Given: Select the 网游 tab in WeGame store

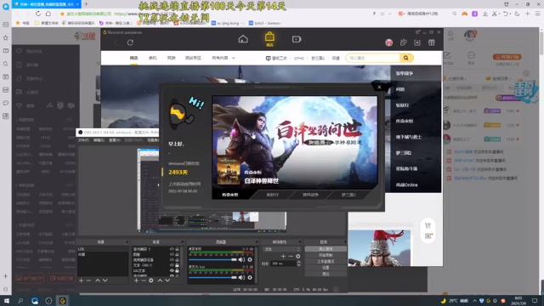Looking at the screenshot, I should 172,58.
